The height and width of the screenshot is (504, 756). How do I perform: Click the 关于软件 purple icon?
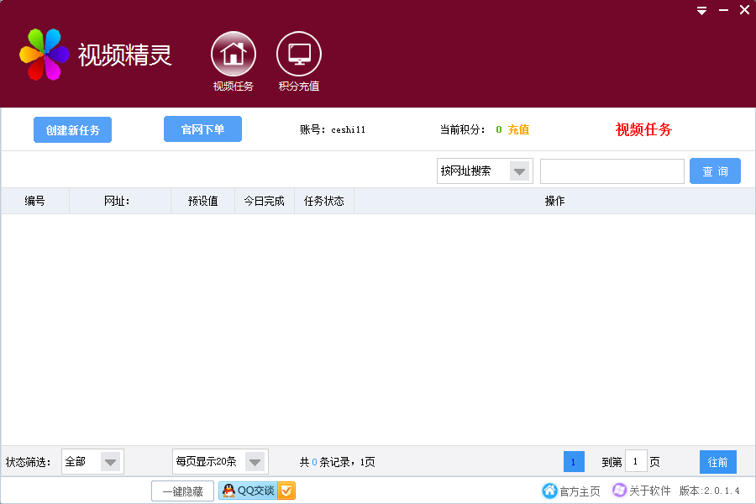pyautogui.click(x=619, y=490)
